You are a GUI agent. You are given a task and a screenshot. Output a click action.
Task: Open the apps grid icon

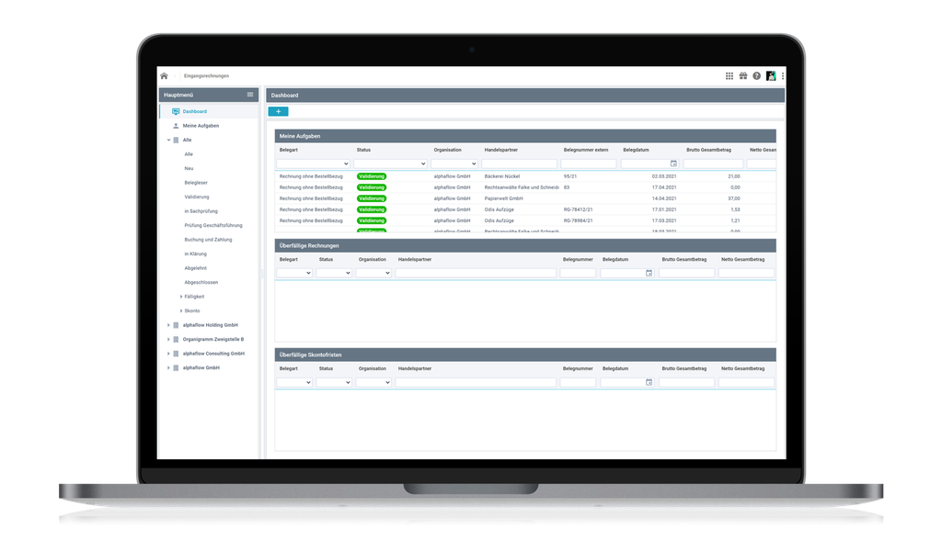pyautogui.click(x=729, y=76)
